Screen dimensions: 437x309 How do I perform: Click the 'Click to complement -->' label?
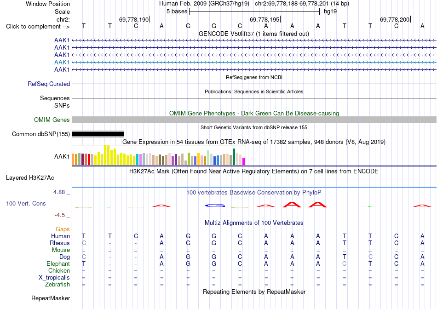38,27
